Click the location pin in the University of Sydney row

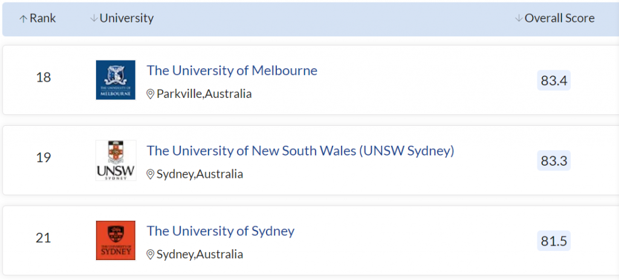pyautogui.click(x=151, y=255)
